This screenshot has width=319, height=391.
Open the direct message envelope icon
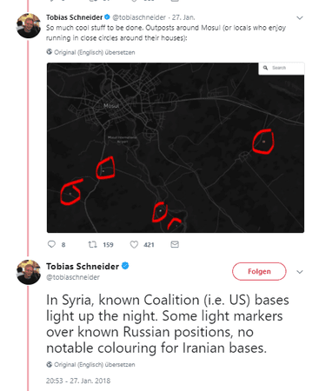pyautogui.click(x=175, y=244)
